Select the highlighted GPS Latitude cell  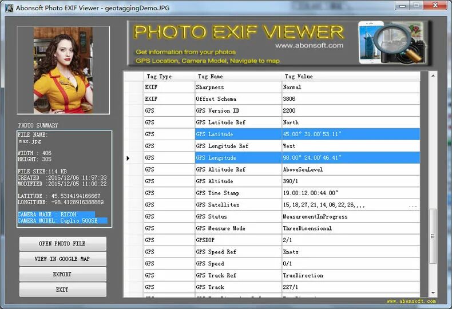pos(239,134)
